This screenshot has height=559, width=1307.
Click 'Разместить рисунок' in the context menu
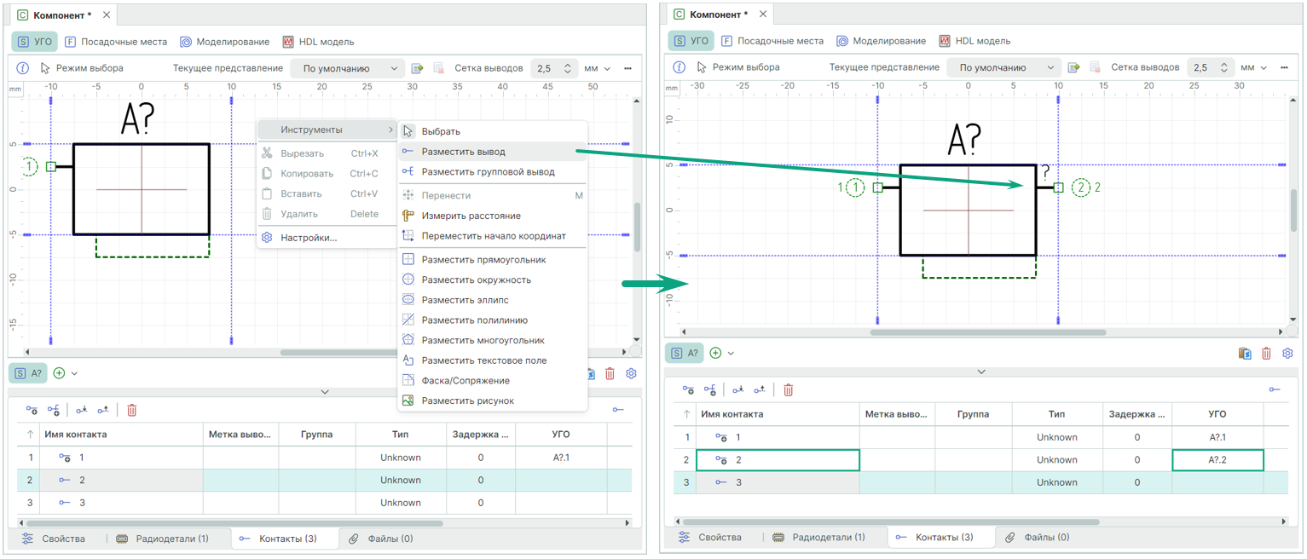coord(467,401)
